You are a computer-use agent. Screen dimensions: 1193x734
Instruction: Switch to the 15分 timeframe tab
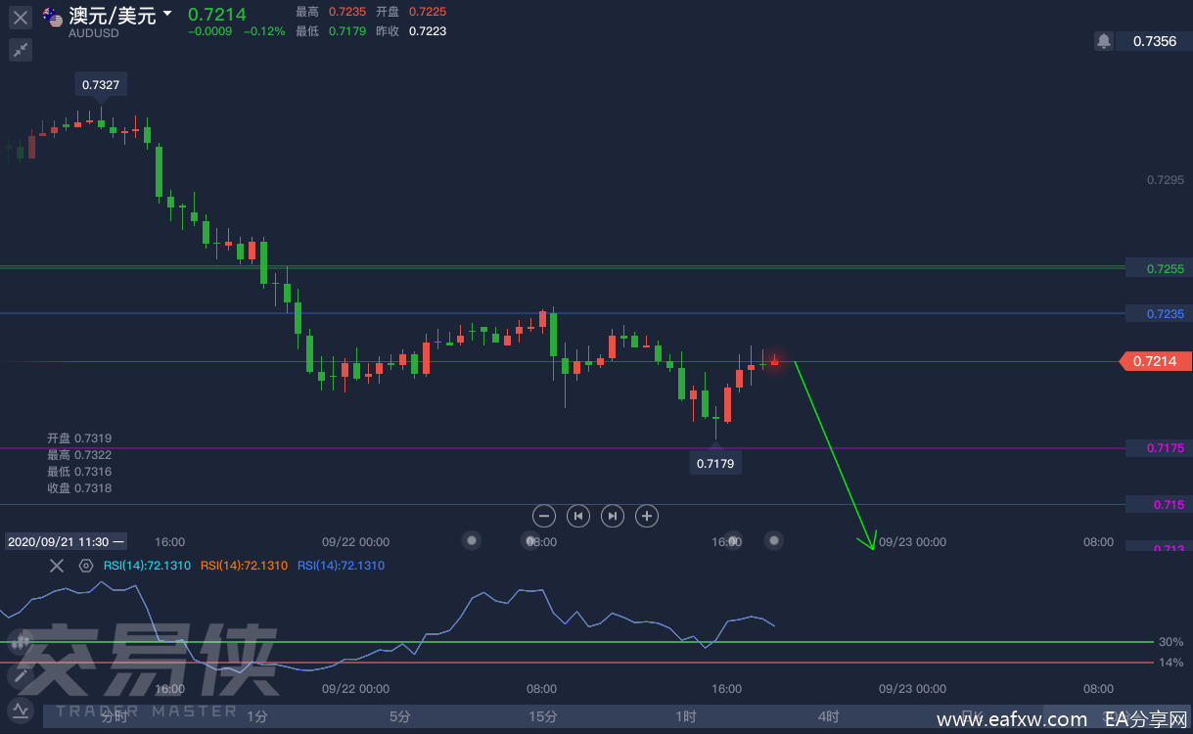(543, 716)
